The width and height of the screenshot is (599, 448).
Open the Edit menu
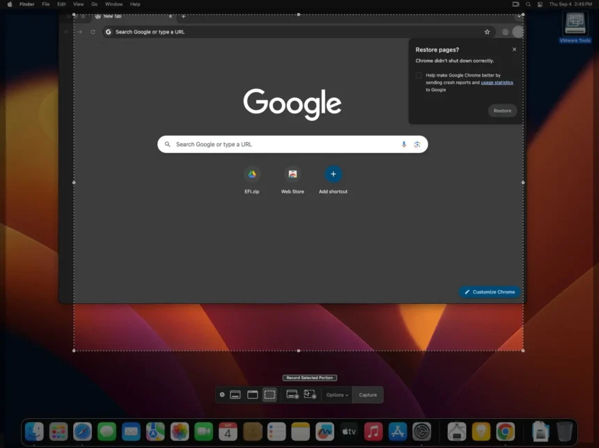(x=61, y=4)
